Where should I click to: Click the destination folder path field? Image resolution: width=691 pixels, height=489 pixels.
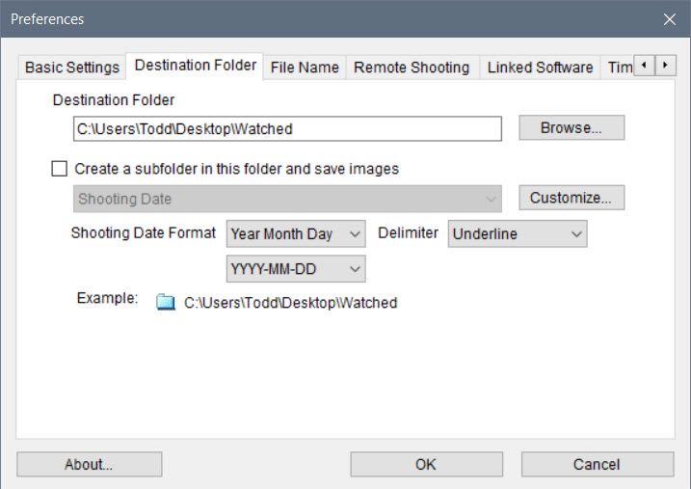287,128
